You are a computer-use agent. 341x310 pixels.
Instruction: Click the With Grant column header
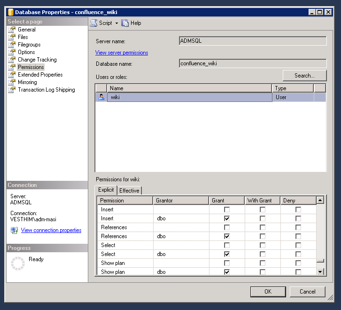coord(263,201)
